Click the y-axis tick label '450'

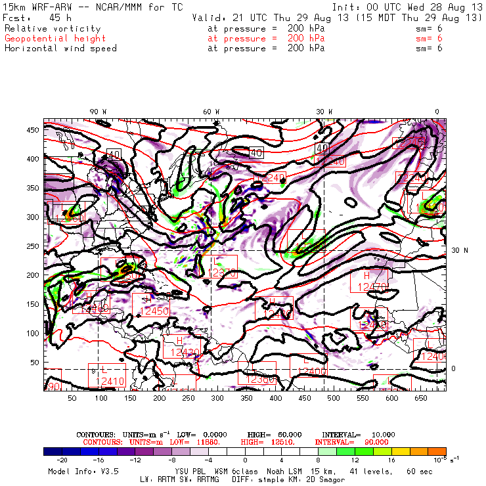pyautogui.click(x=33, y=130)
